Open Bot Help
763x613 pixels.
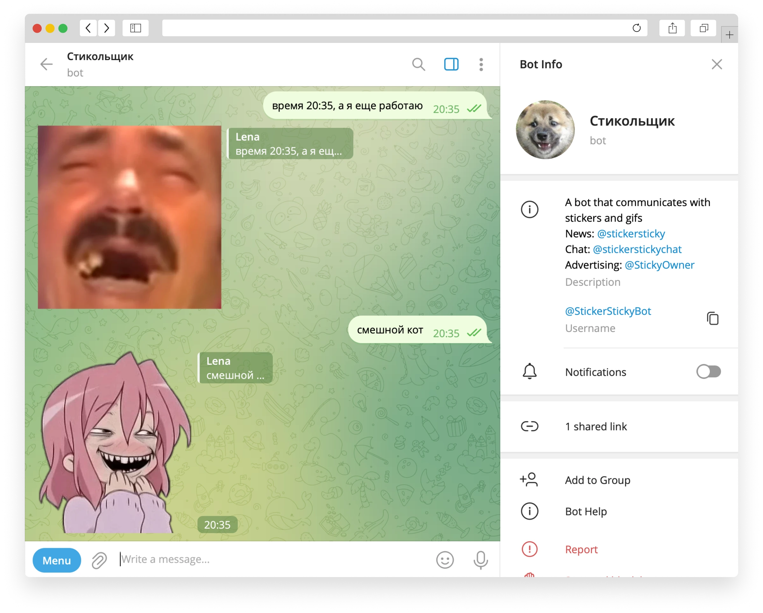(x=586, y=511)
